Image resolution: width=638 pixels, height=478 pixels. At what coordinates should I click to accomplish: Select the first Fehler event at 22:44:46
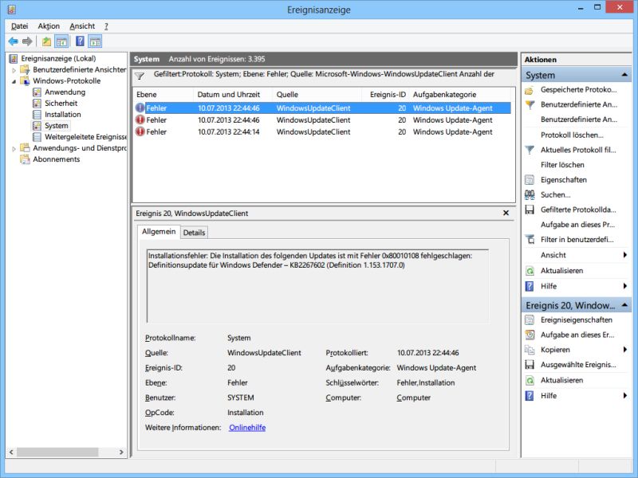[321, 108]
